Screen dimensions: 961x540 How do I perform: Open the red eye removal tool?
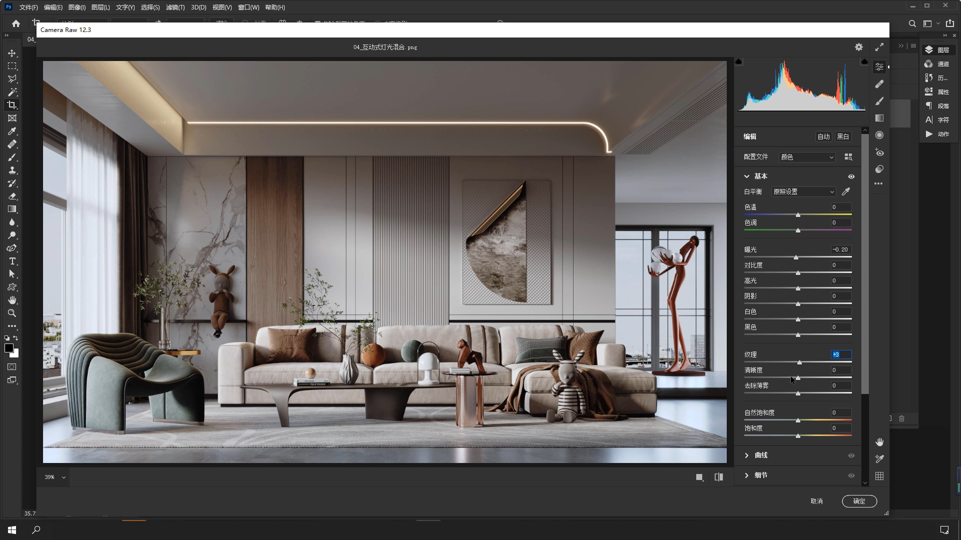[x=879, y=152]
